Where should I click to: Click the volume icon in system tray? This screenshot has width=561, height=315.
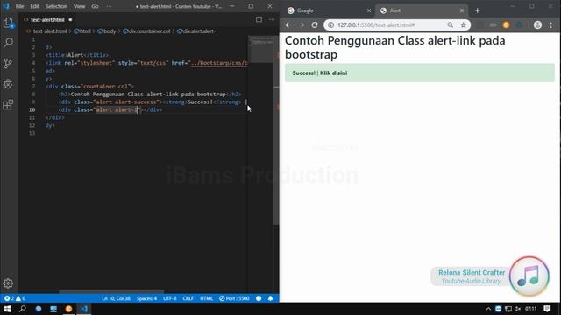point(517,309)
